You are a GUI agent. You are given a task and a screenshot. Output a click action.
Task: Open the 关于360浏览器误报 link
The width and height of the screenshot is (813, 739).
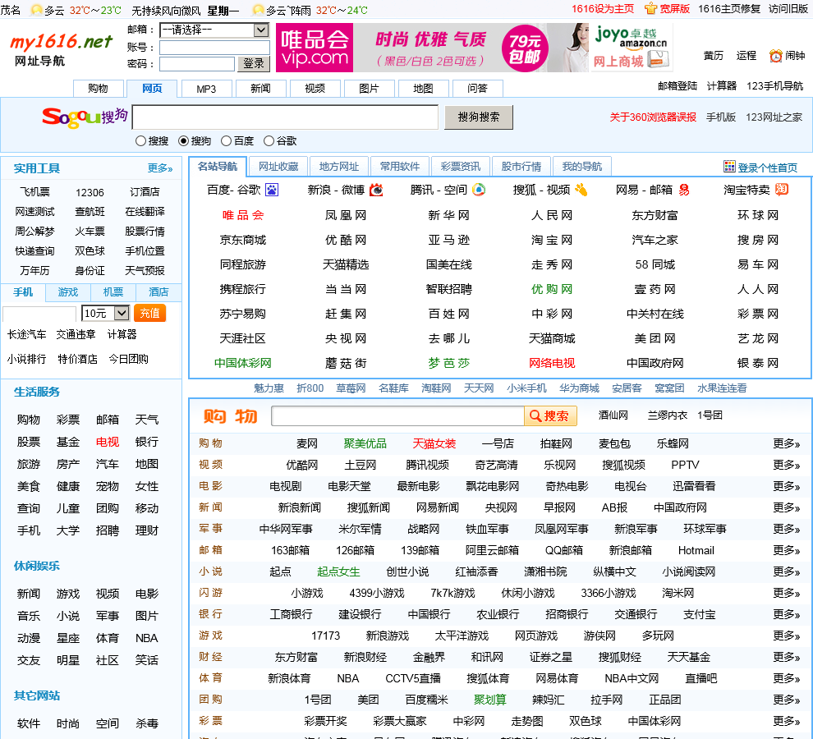point(653,117)
